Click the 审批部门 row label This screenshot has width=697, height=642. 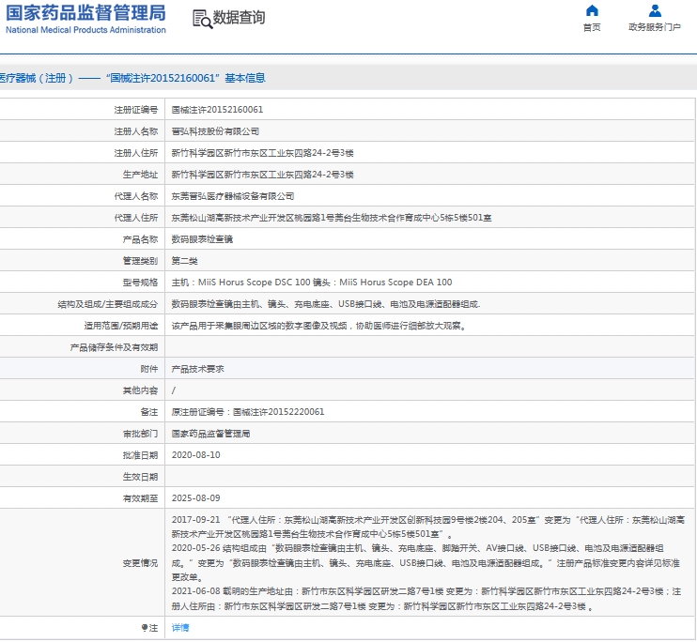[x=141, y=434]
